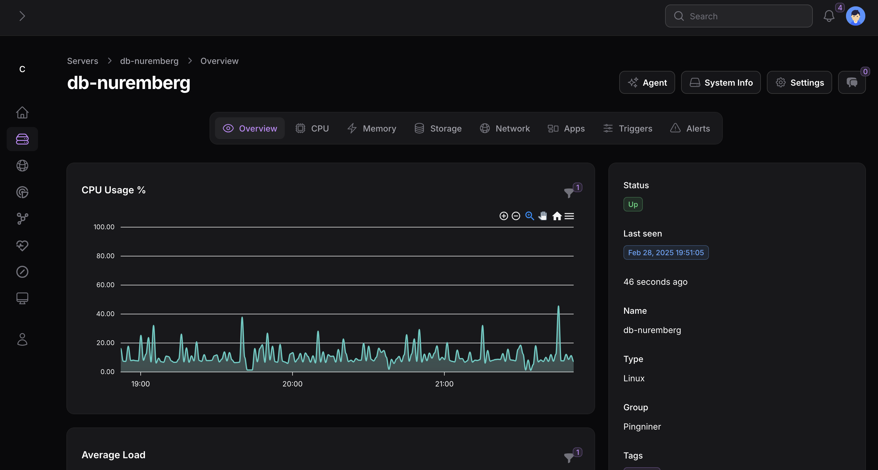Go to Home in sidebar
The height and width of the screenshot is (470, 878).
[22, 113]
